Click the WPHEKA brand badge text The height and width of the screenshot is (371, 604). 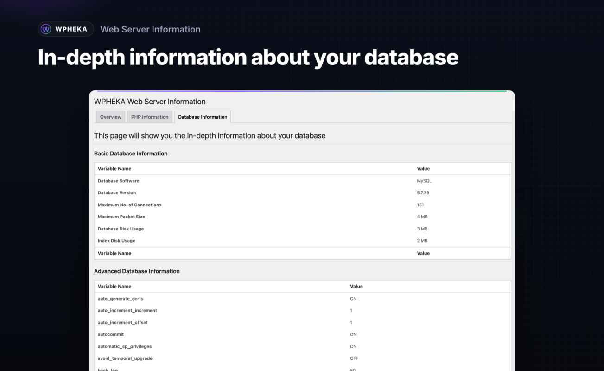71,29
